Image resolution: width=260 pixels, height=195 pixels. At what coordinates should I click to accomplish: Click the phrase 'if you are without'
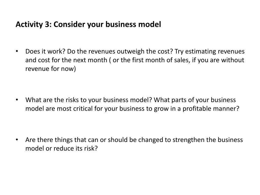pyautogui.click(x=218, y=60)
